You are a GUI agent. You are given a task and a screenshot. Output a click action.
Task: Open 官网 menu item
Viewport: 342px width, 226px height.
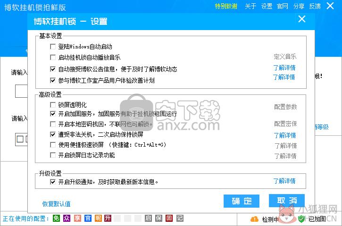(283, 6)
